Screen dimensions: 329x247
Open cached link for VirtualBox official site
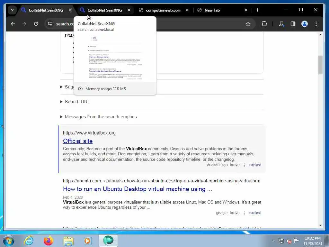(255, 165)
